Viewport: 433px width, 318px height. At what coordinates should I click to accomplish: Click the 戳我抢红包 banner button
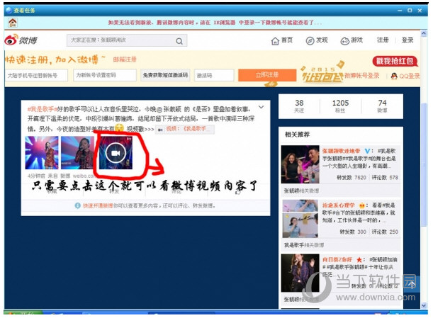pyautogui.click(x=395, y=61)
